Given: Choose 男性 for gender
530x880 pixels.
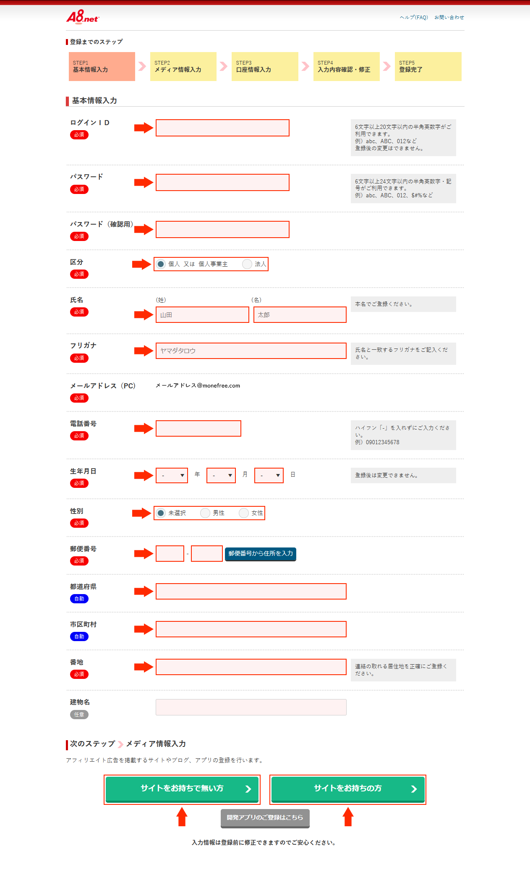Looking at the screenshot, I should coord(205,513).
